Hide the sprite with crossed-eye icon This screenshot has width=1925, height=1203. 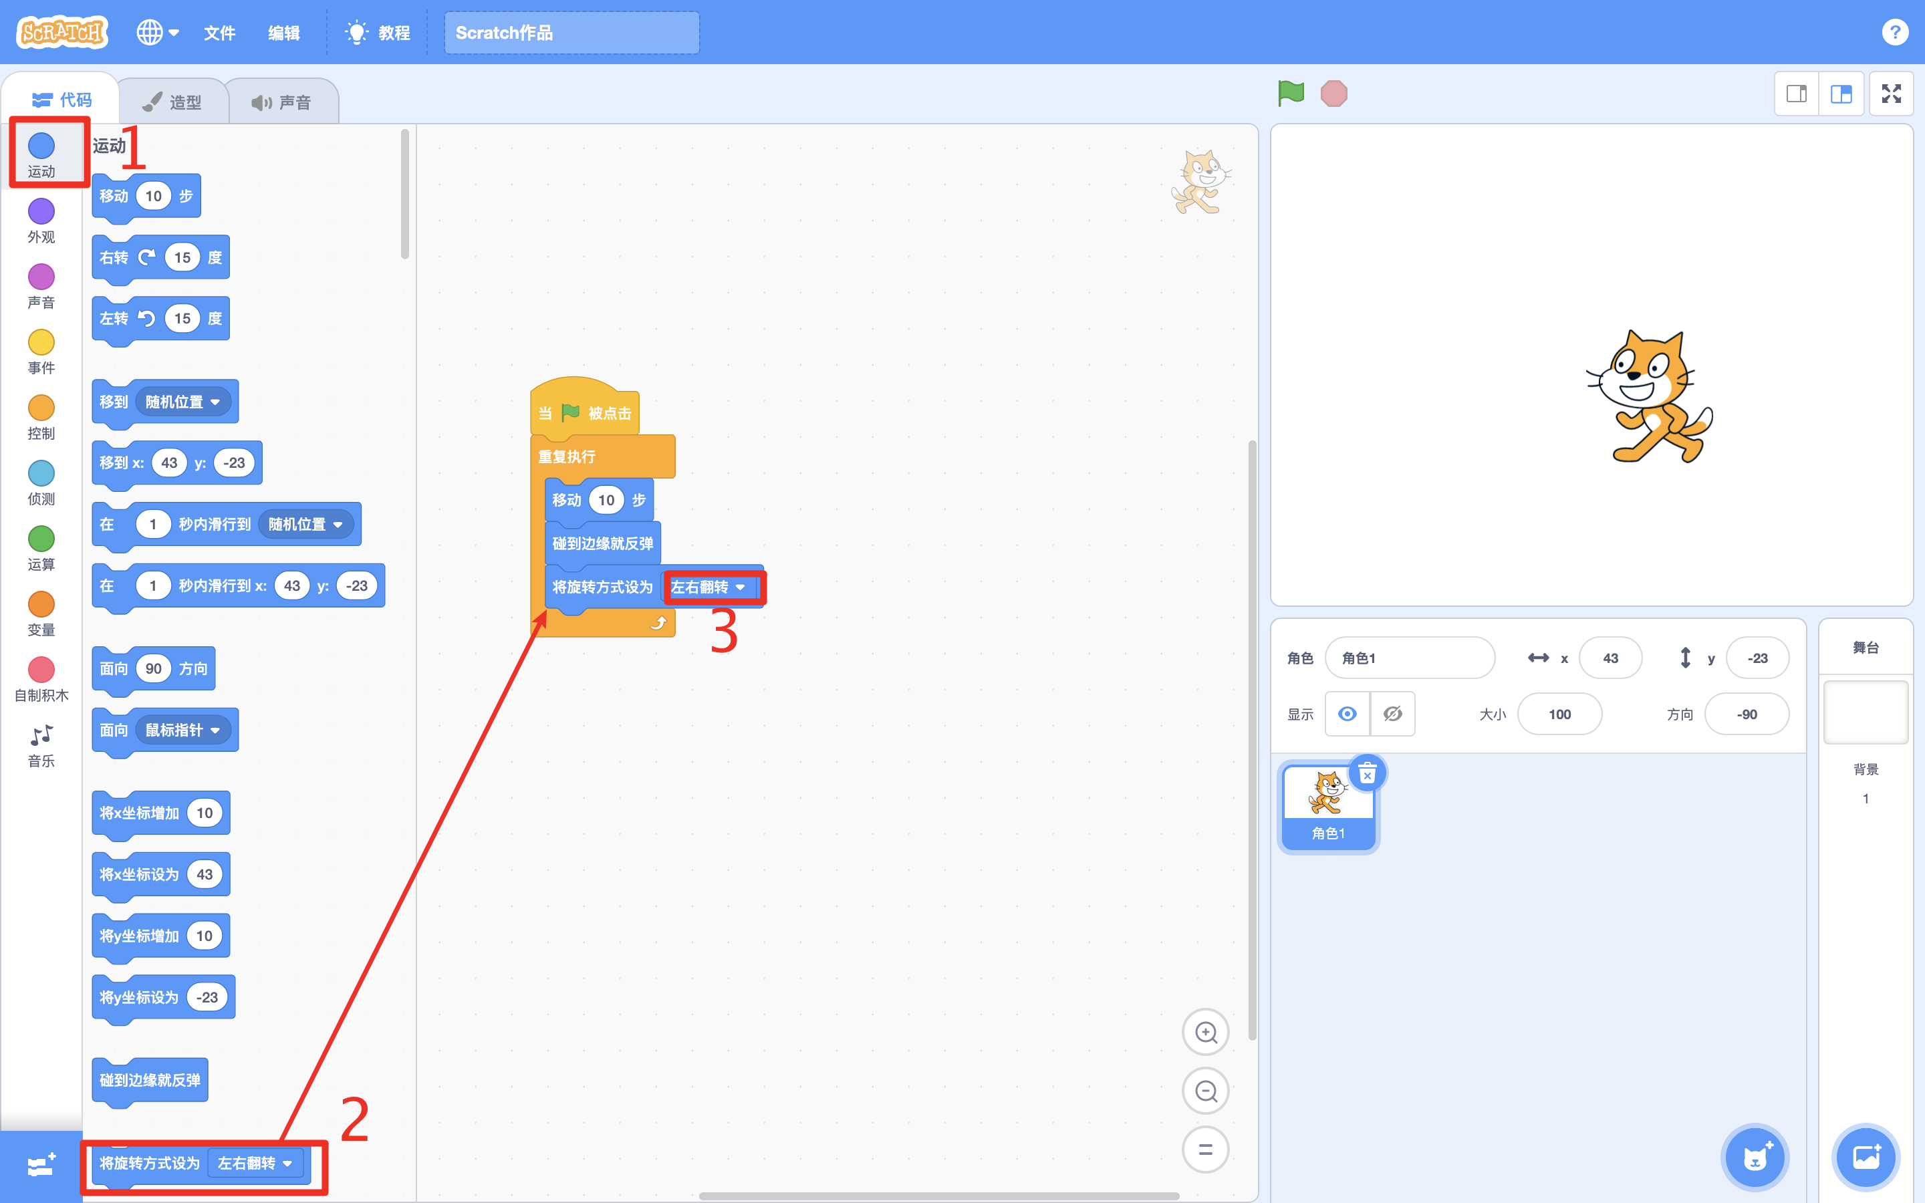[1393, 714]
